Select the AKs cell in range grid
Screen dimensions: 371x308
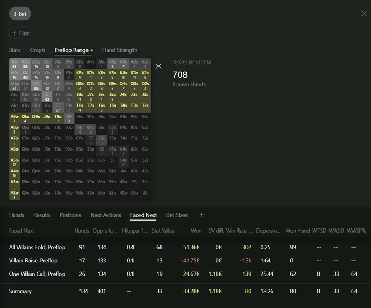(25, 64)
